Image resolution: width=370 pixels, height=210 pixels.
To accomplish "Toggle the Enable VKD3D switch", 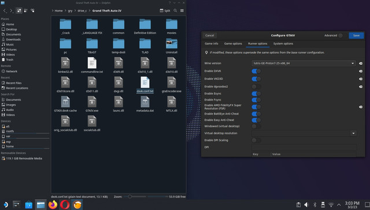I will (x=256, y=79).
